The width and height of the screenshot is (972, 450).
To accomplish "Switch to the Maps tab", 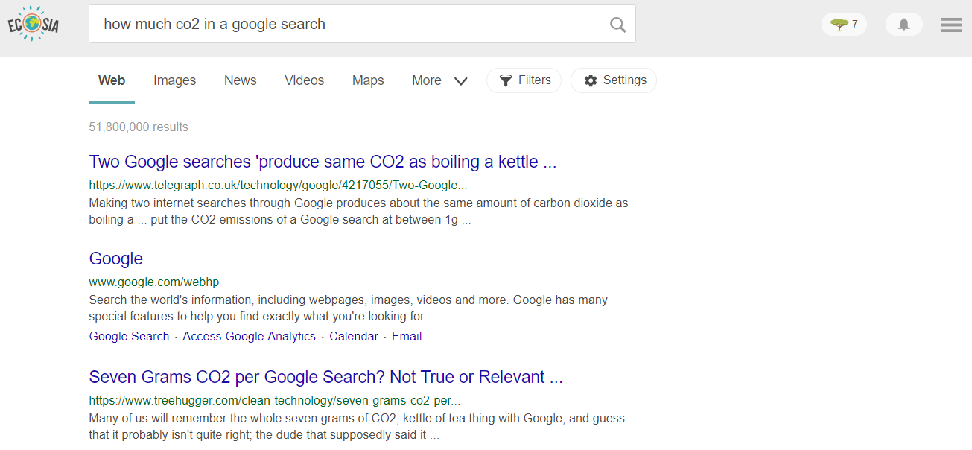I will (x=368, y=80).
